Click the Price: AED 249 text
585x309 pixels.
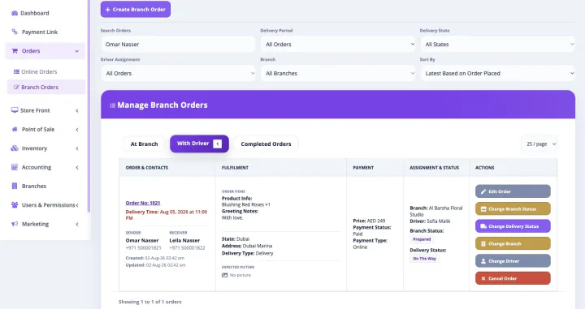[369, 221]
